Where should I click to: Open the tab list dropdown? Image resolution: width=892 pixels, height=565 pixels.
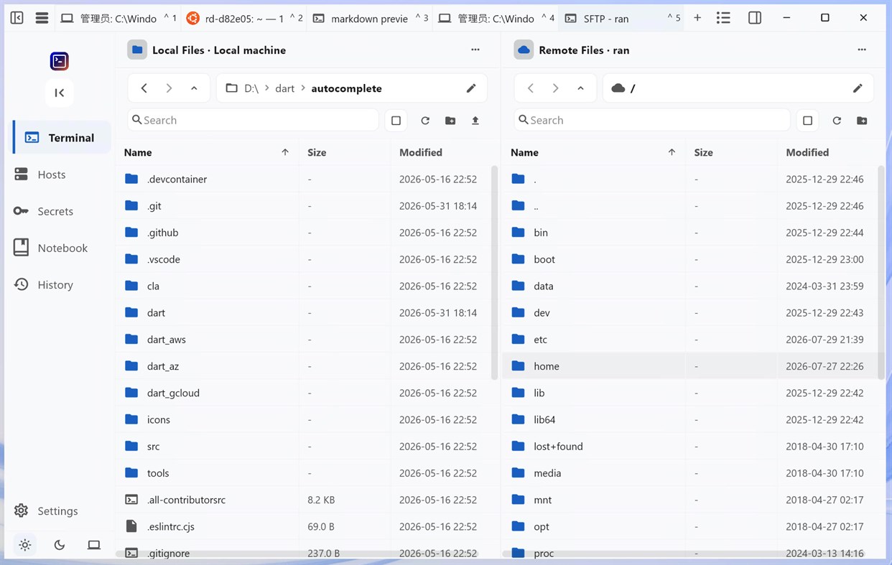tap(723, 18)
